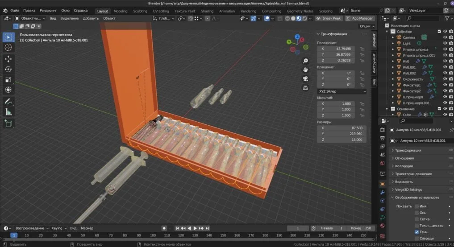Open Render properties tab icon
Screen dimensions: 454x247
coord(383,130)
